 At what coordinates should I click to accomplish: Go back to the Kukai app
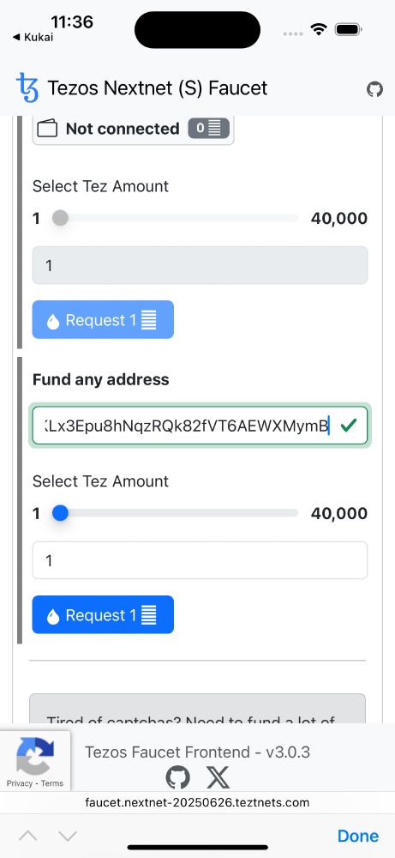(33, 37)
